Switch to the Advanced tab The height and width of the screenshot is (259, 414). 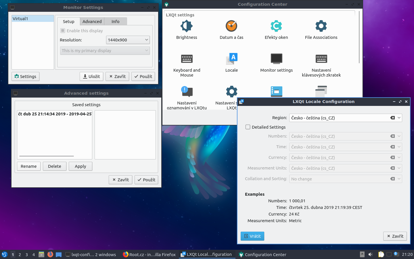[x=92, y=21]
